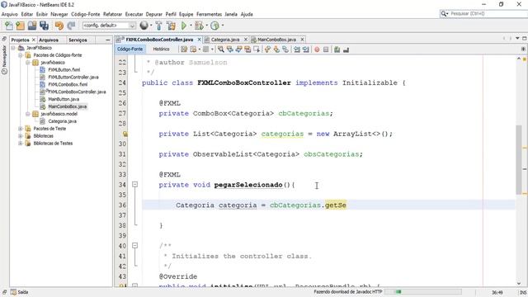The width and height of the screenshot is (528, 297).
Task: Open the Depurar menu
Action: pos(154,14)
